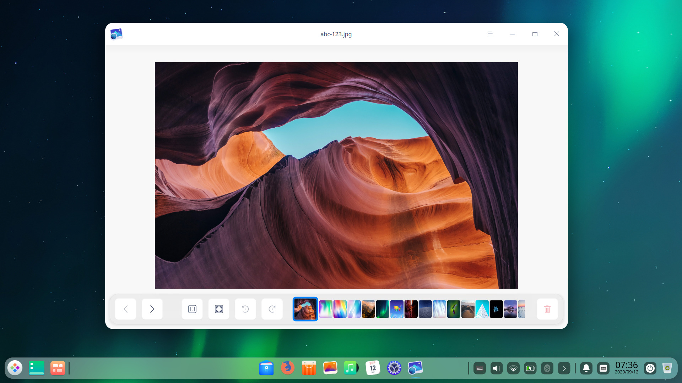The height and width of the screenshot is (383, 682).
Task: Rotate the image clockwise
Action: click(272, 309)
